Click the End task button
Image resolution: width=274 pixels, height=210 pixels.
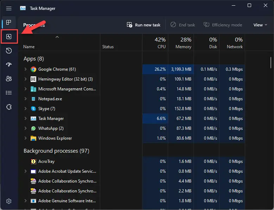tap(183, 25)
